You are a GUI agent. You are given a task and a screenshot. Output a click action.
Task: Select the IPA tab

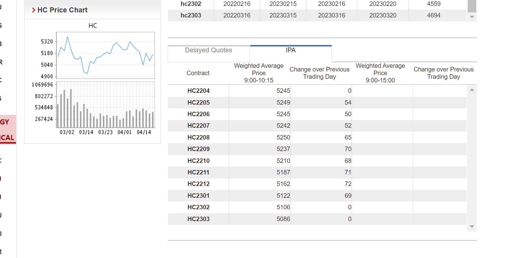coord(290,50)
